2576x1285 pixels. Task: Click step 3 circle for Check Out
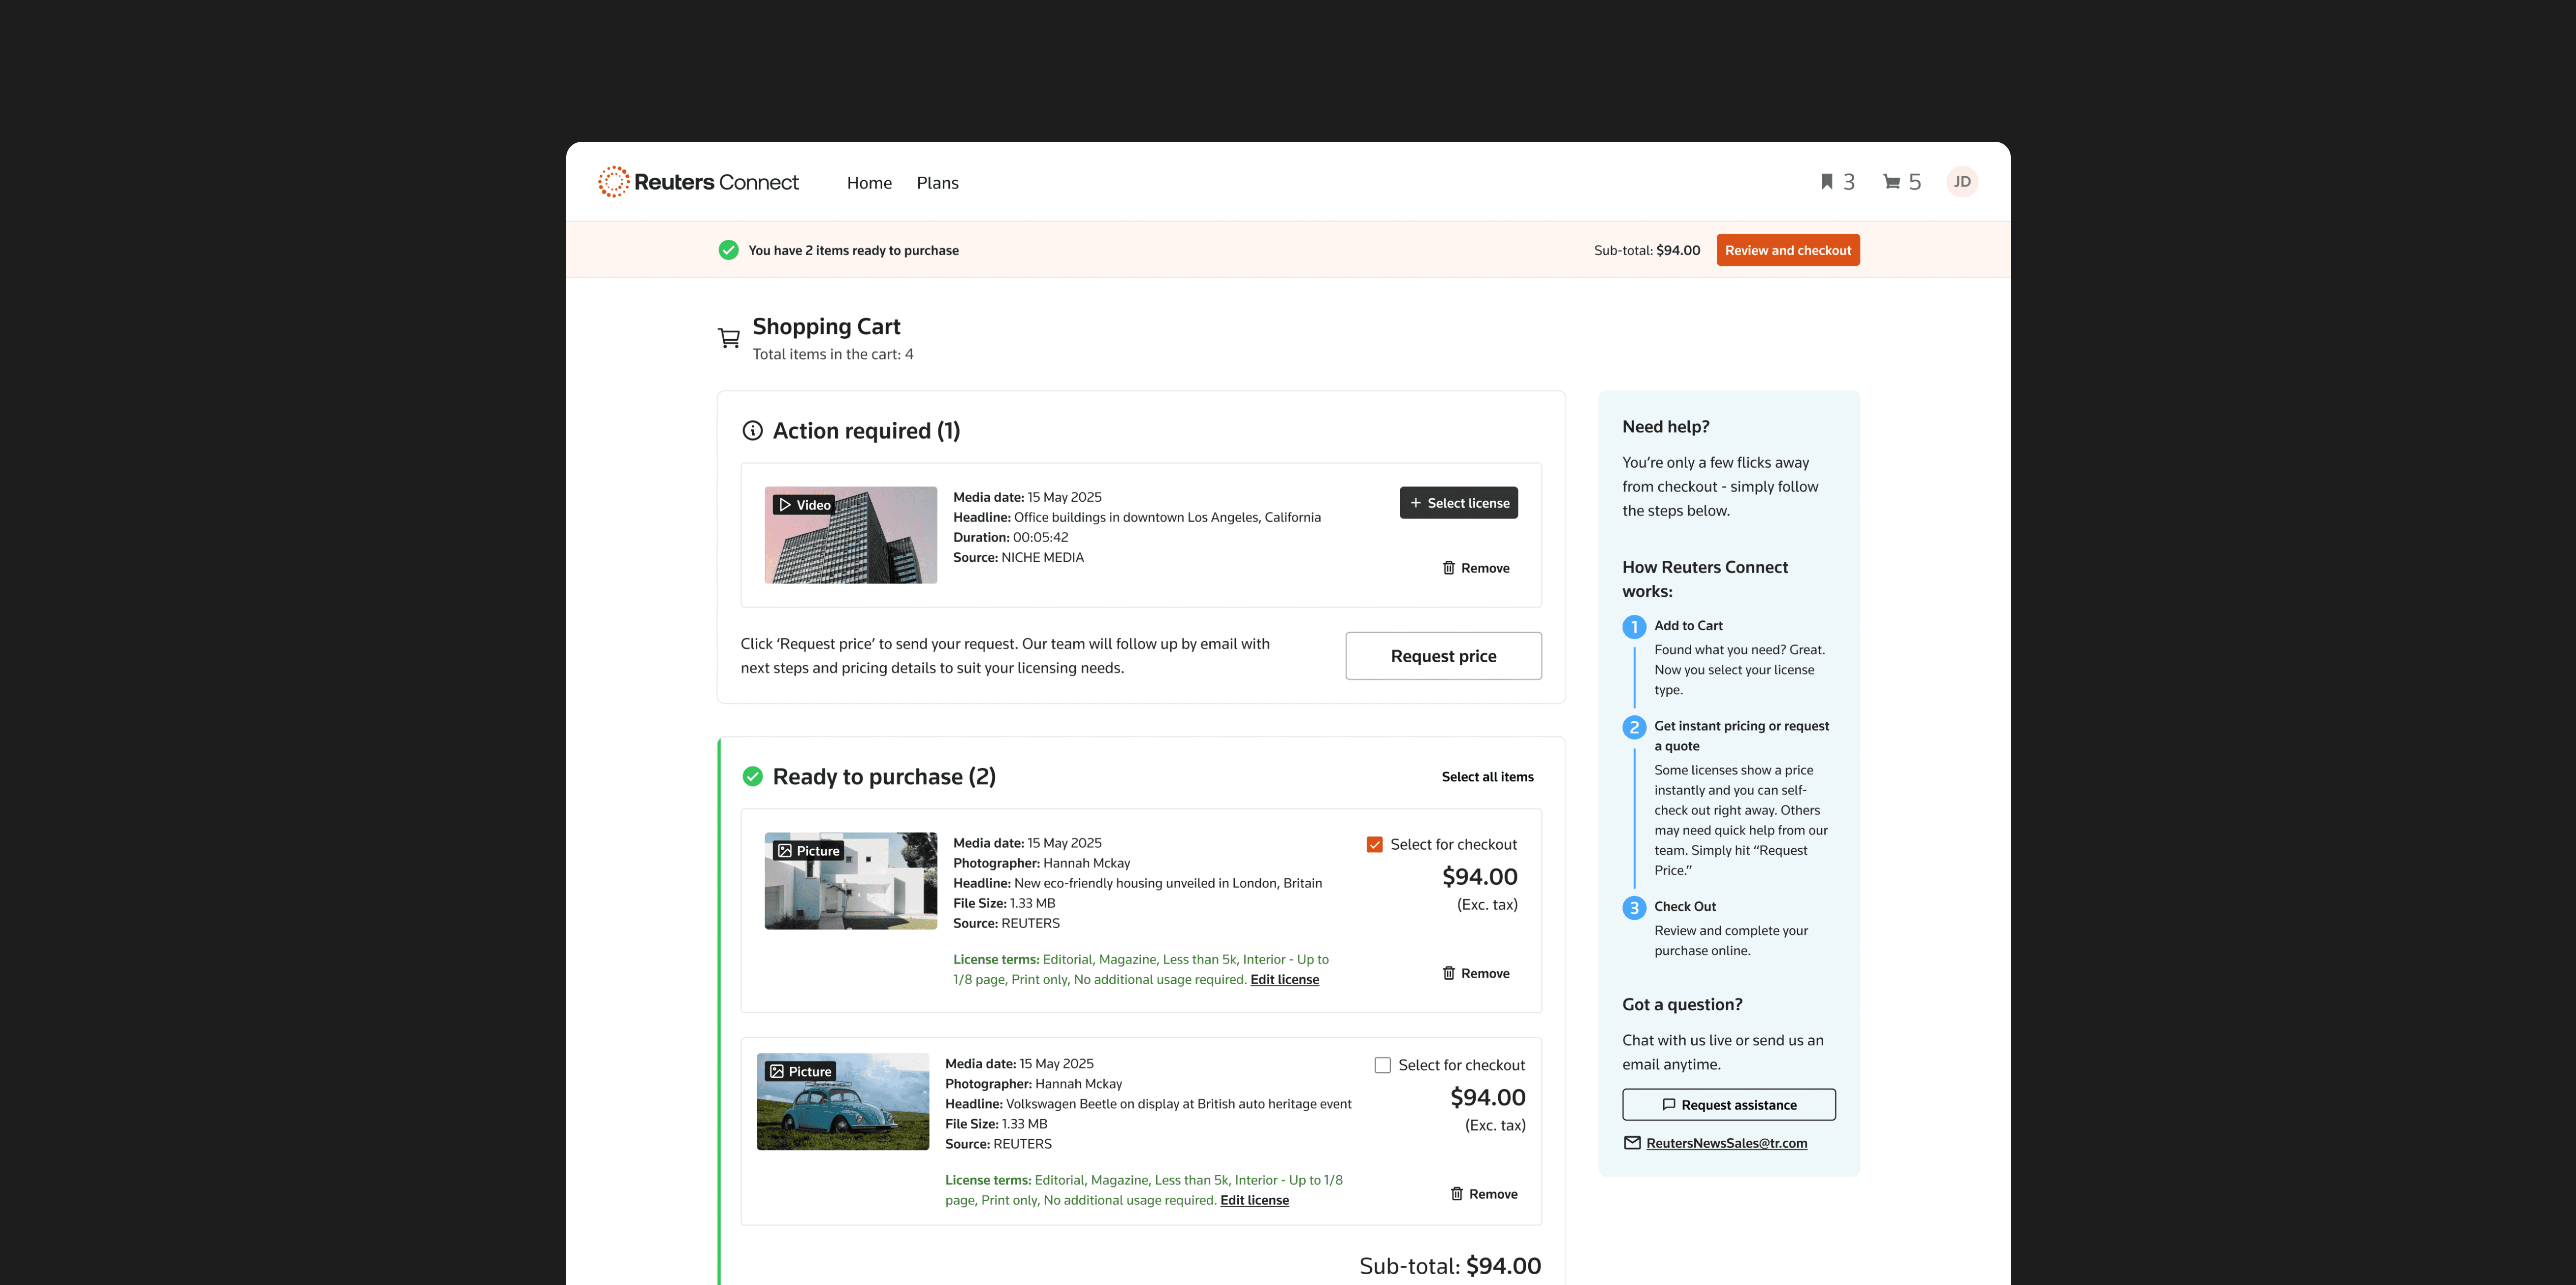tap(1634, 908)
